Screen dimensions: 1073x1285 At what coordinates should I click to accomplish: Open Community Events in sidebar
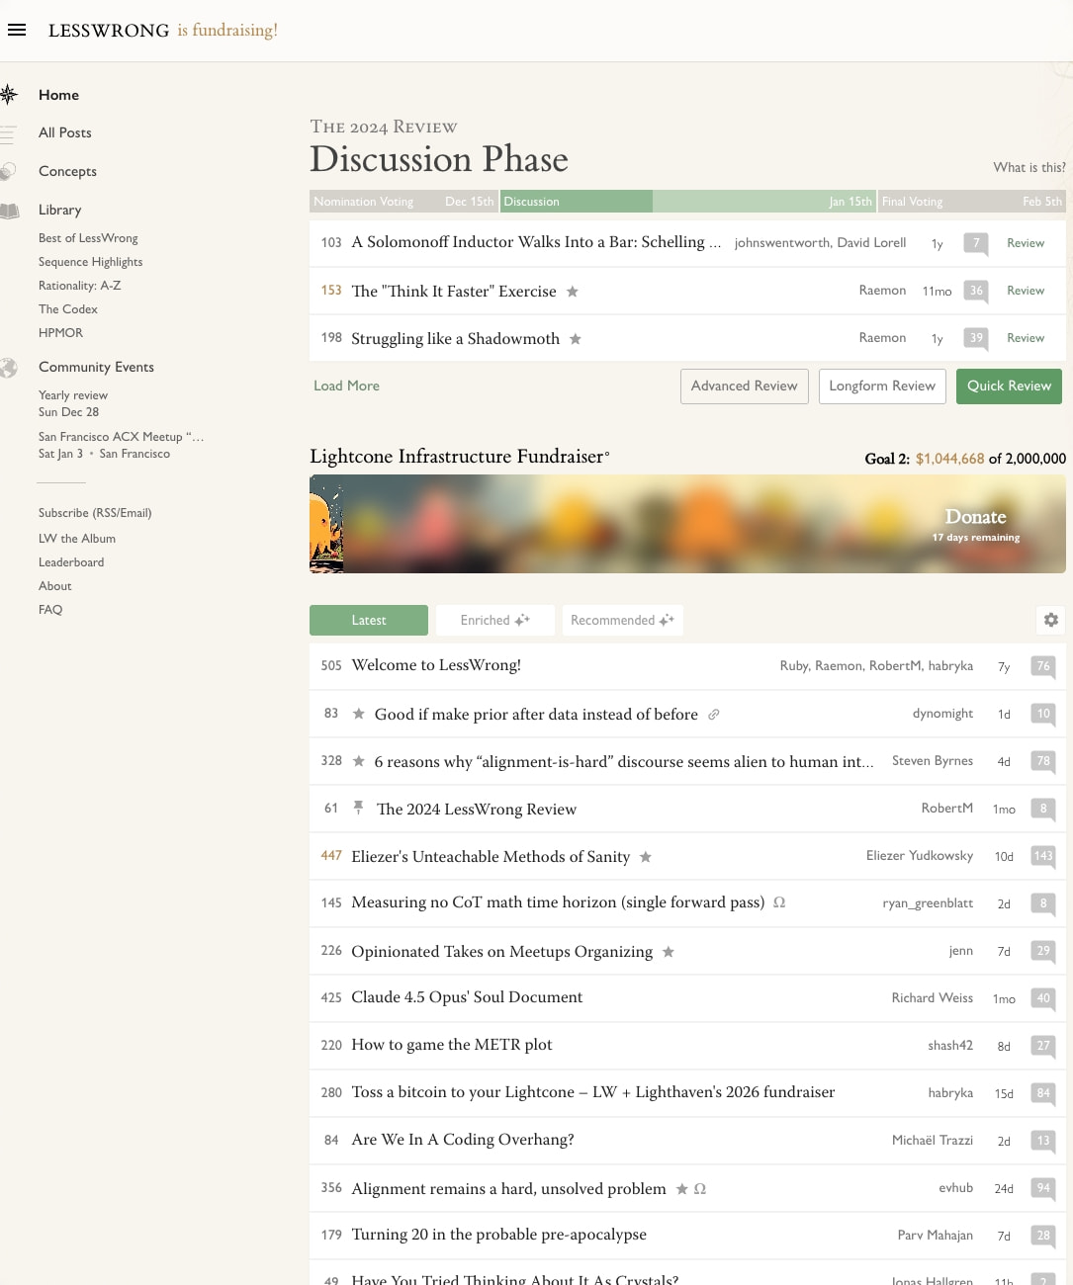(96, 367)
